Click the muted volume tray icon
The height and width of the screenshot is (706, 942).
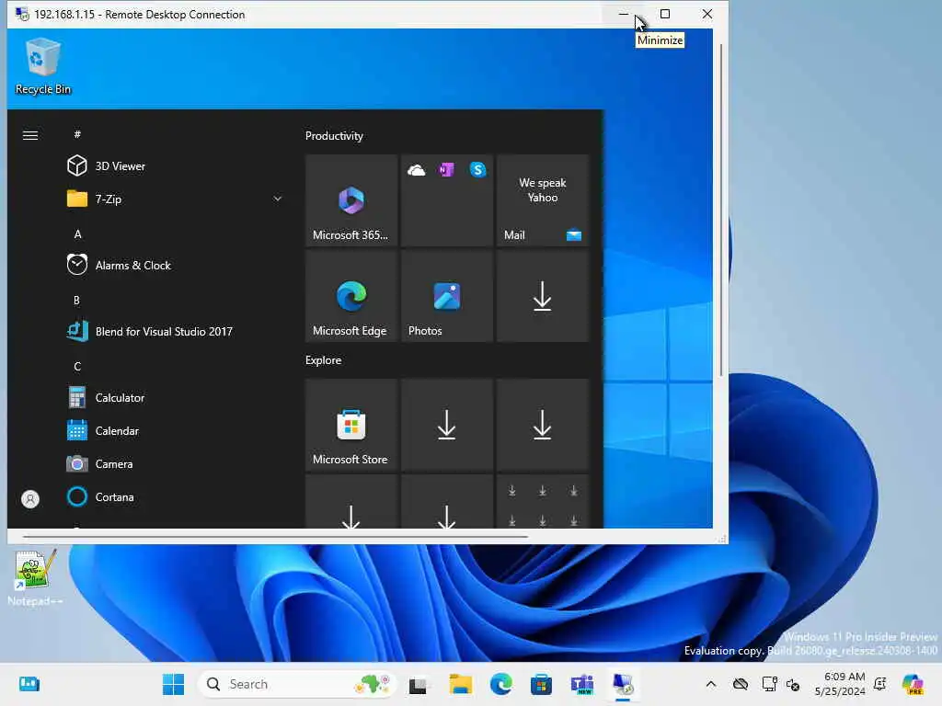[793, 684]
